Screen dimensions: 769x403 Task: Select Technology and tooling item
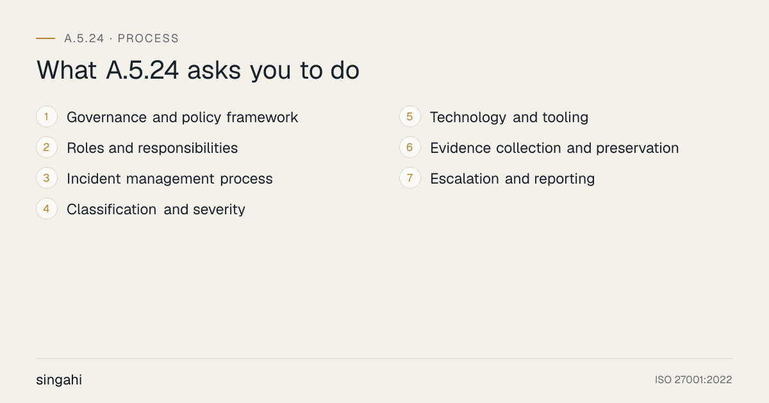[509, 118]
